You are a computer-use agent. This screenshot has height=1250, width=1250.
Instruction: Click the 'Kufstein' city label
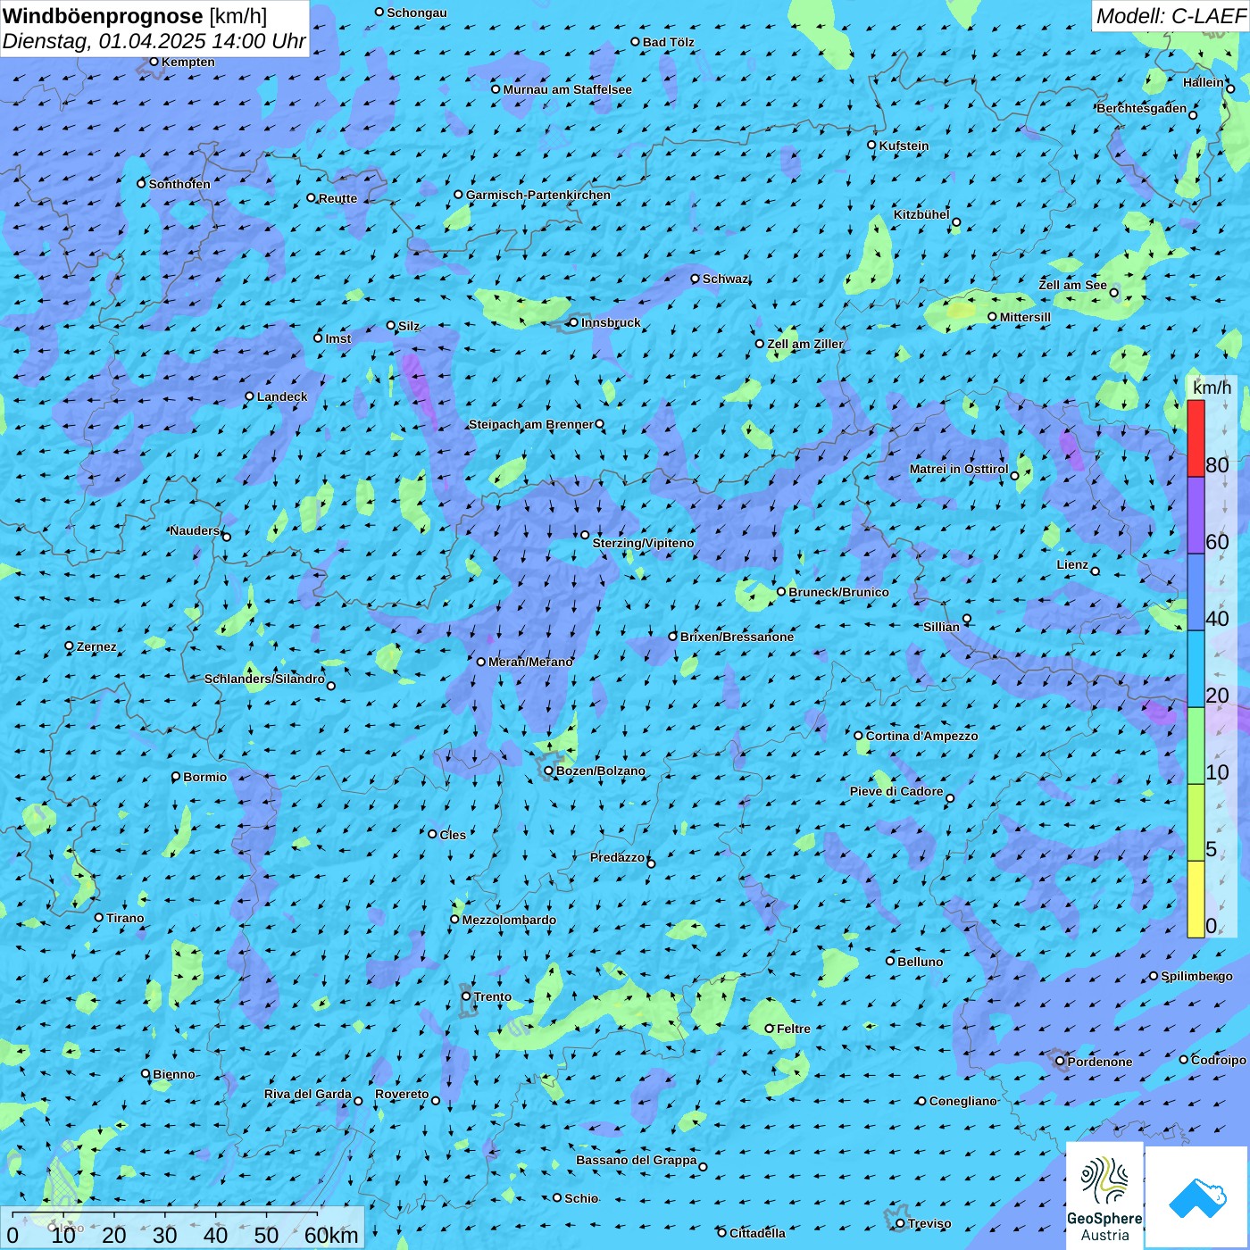pyautogui.click(x=904, y=146)
